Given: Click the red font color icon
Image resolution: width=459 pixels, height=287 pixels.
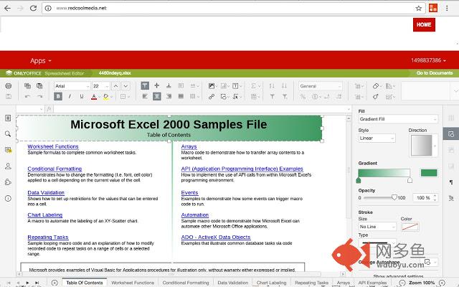Looking at the screenshot, I should 94,97.
